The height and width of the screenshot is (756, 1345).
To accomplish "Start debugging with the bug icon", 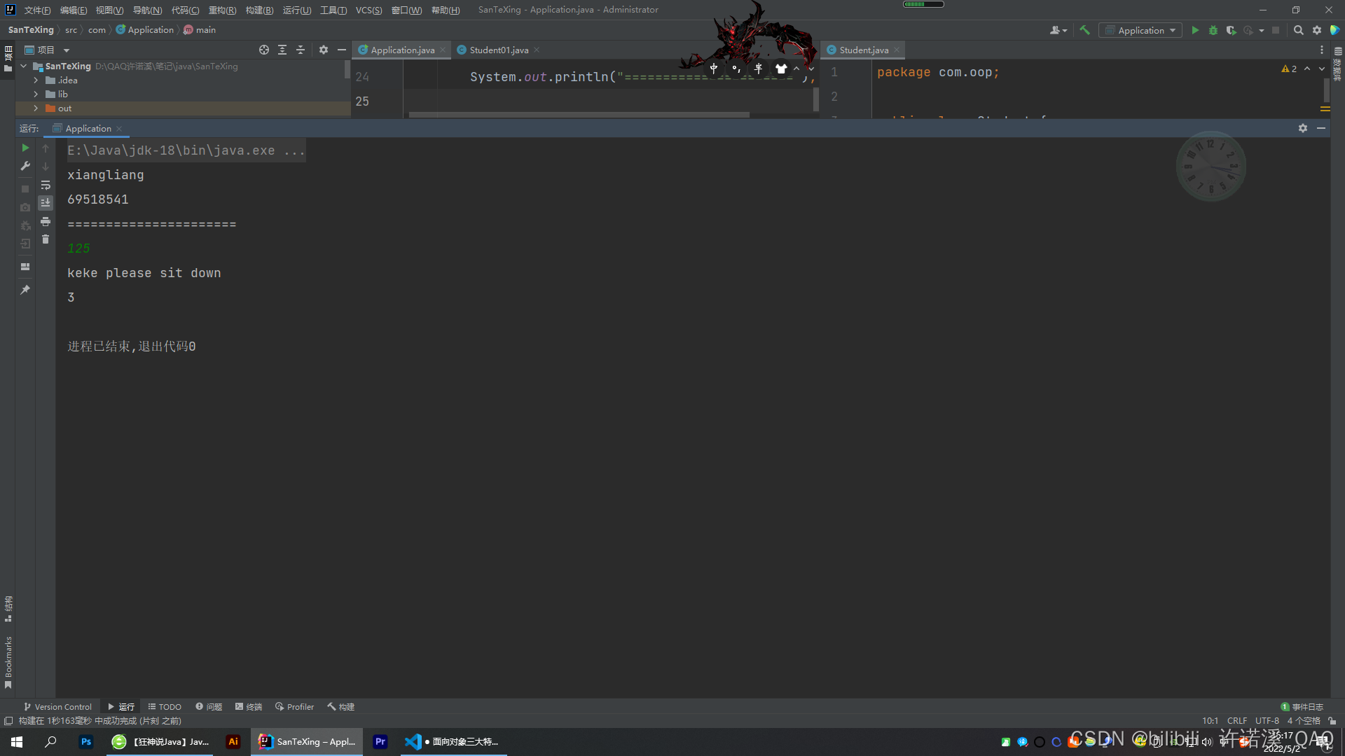I will [1213, 30].
